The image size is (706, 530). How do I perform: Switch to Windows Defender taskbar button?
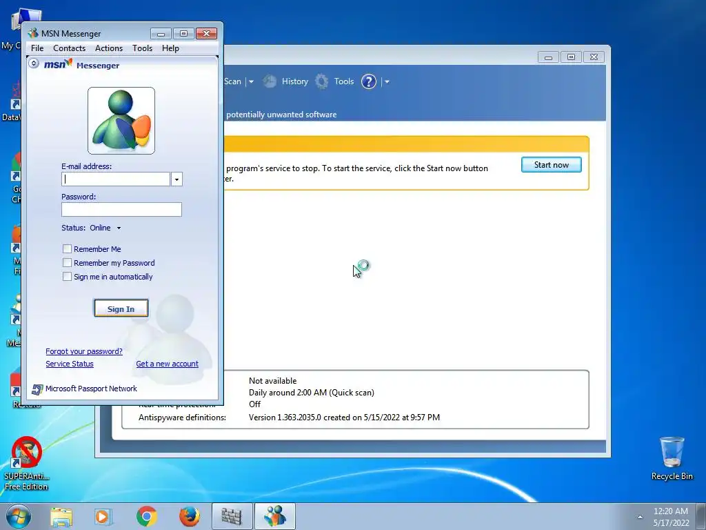(232, 516)
